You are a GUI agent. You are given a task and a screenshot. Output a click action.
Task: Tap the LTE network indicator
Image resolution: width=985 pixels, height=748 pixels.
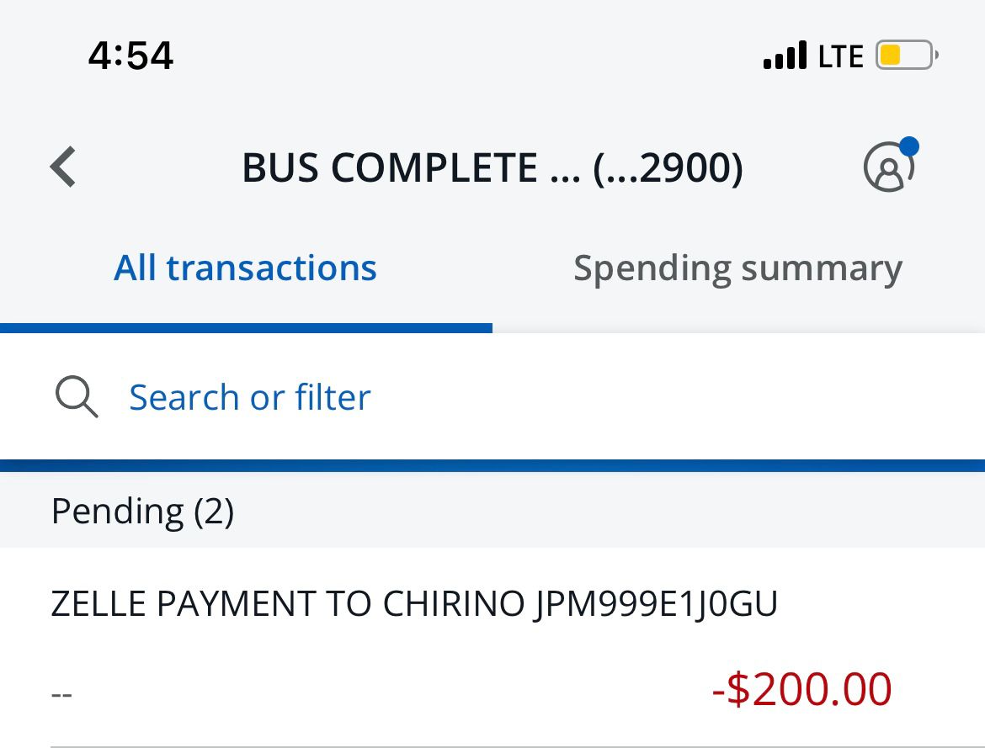tap(840, 56)
